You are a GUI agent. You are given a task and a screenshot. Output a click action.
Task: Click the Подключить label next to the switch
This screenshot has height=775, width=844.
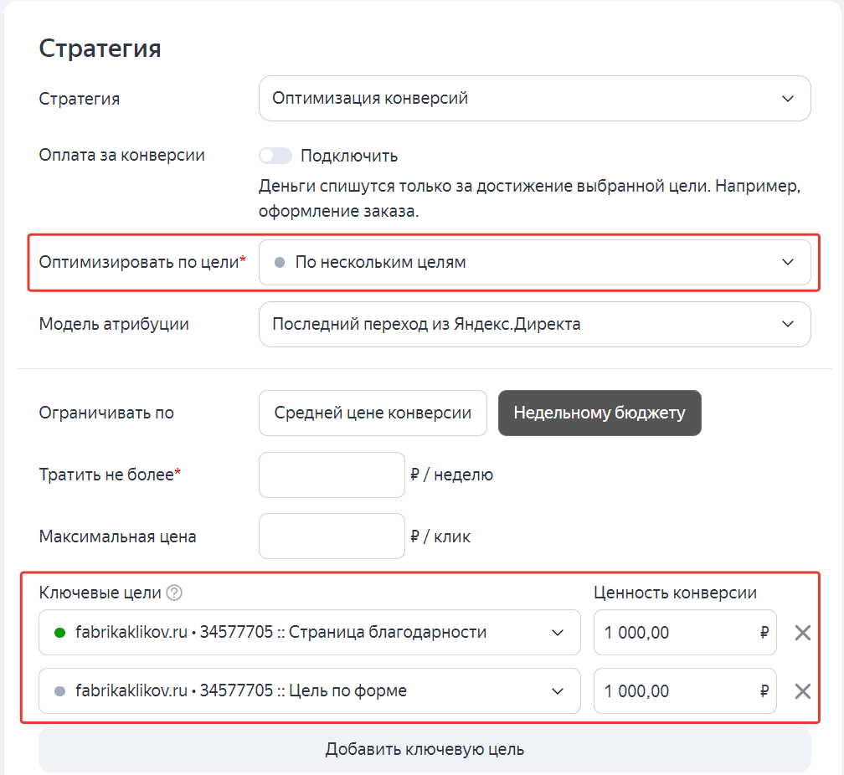[x=348, y=156]
